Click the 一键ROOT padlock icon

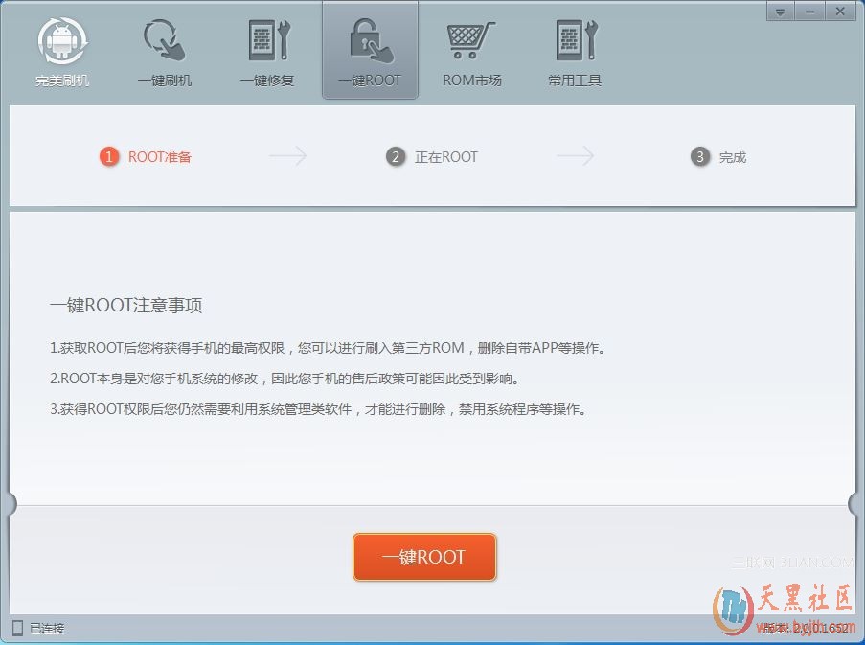click(x=370, y=41)
